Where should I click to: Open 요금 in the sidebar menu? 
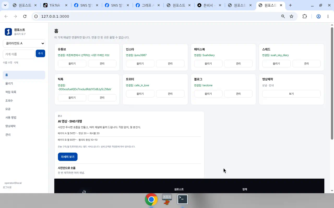24,109
